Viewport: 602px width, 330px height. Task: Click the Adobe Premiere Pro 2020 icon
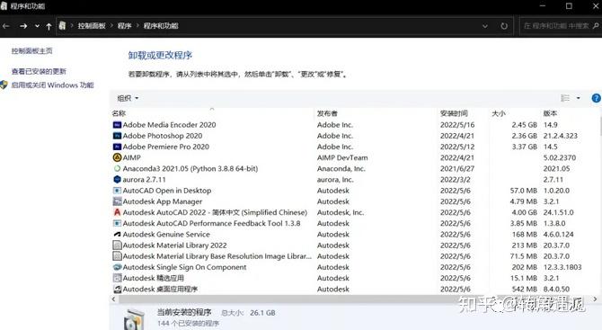tap(117, 147)
